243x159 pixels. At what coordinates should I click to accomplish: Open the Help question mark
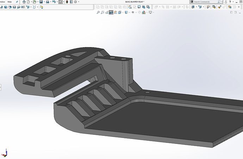click(230, 2)
